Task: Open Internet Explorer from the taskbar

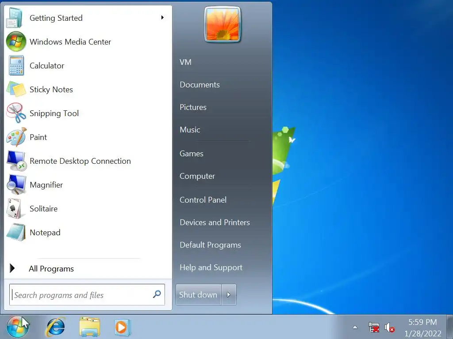Action: point(55,327)
